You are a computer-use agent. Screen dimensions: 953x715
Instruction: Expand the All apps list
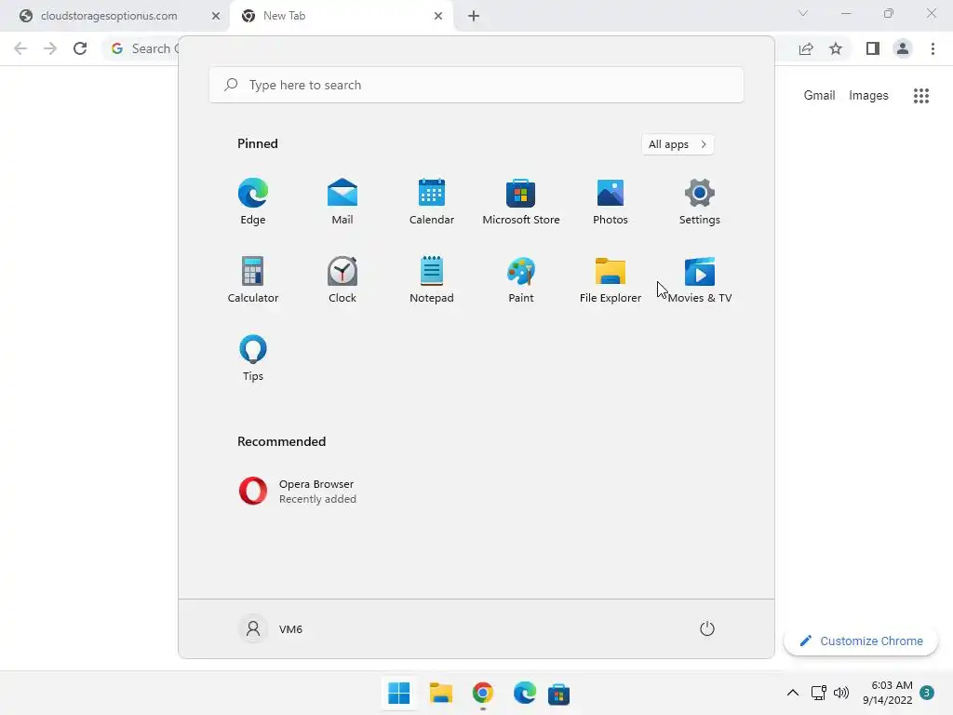coord(678,144)
